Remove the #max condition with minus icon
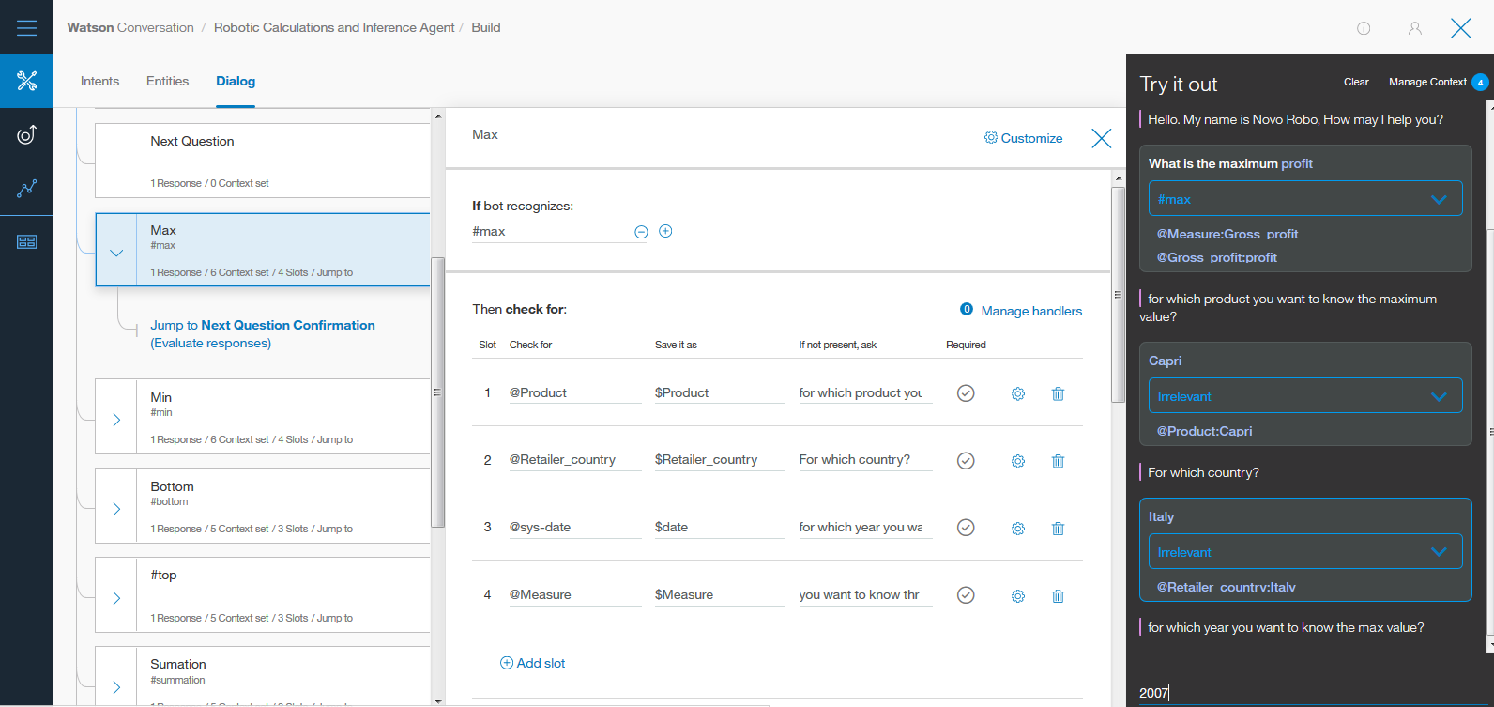The height and width of the screenshot is (707, 1494). pos(641,232)
